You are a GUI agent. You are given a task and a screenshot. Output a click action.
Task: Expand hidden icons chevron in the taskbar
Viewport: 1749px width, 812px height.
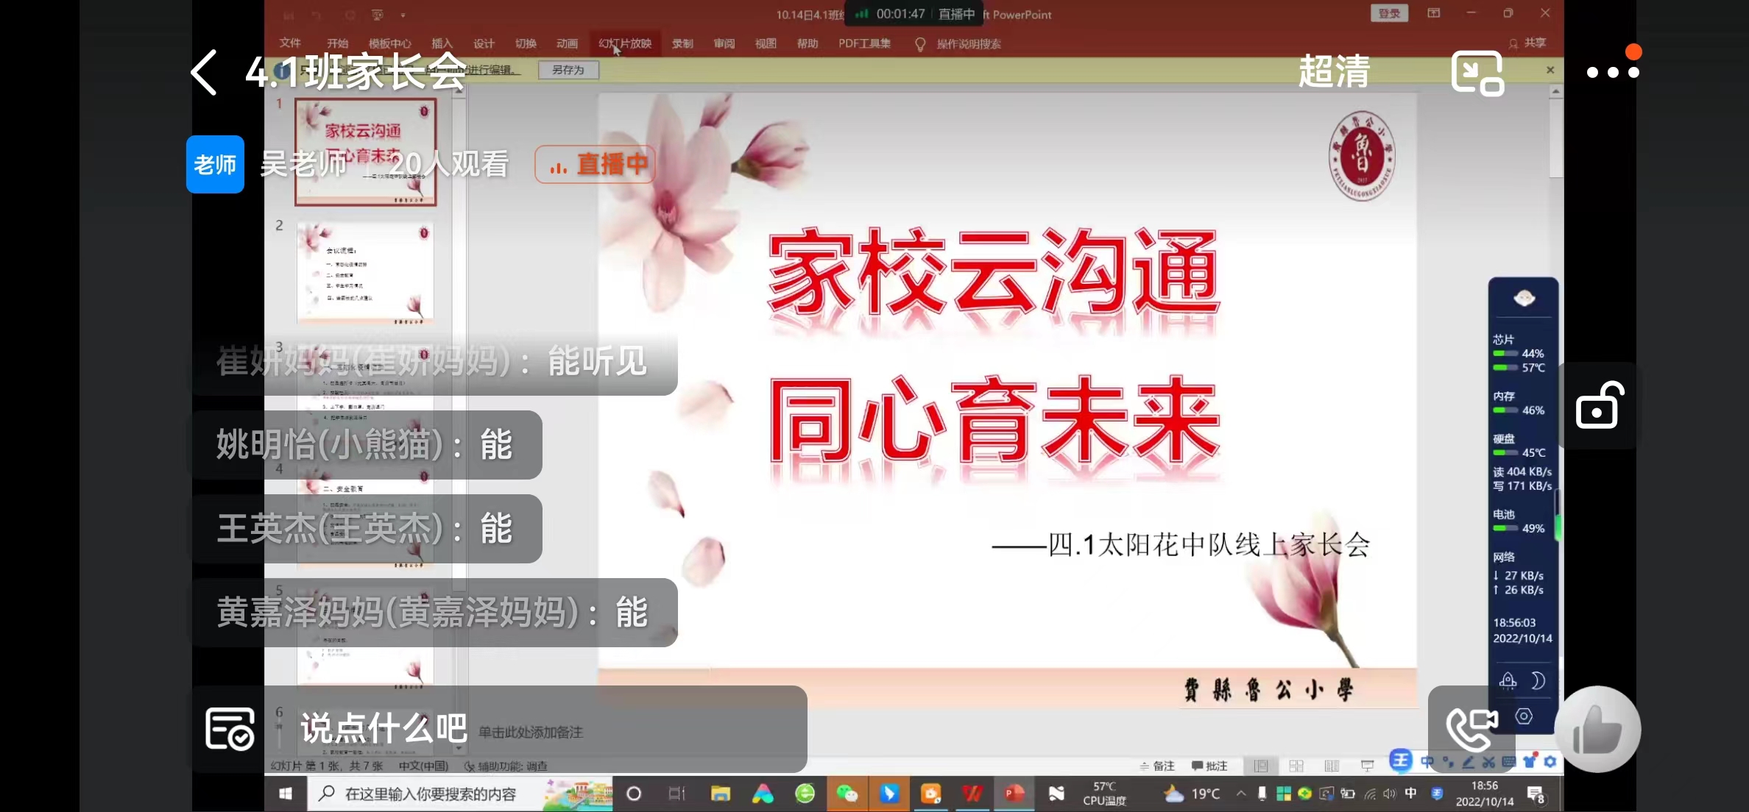click(x=1241, y=794)
